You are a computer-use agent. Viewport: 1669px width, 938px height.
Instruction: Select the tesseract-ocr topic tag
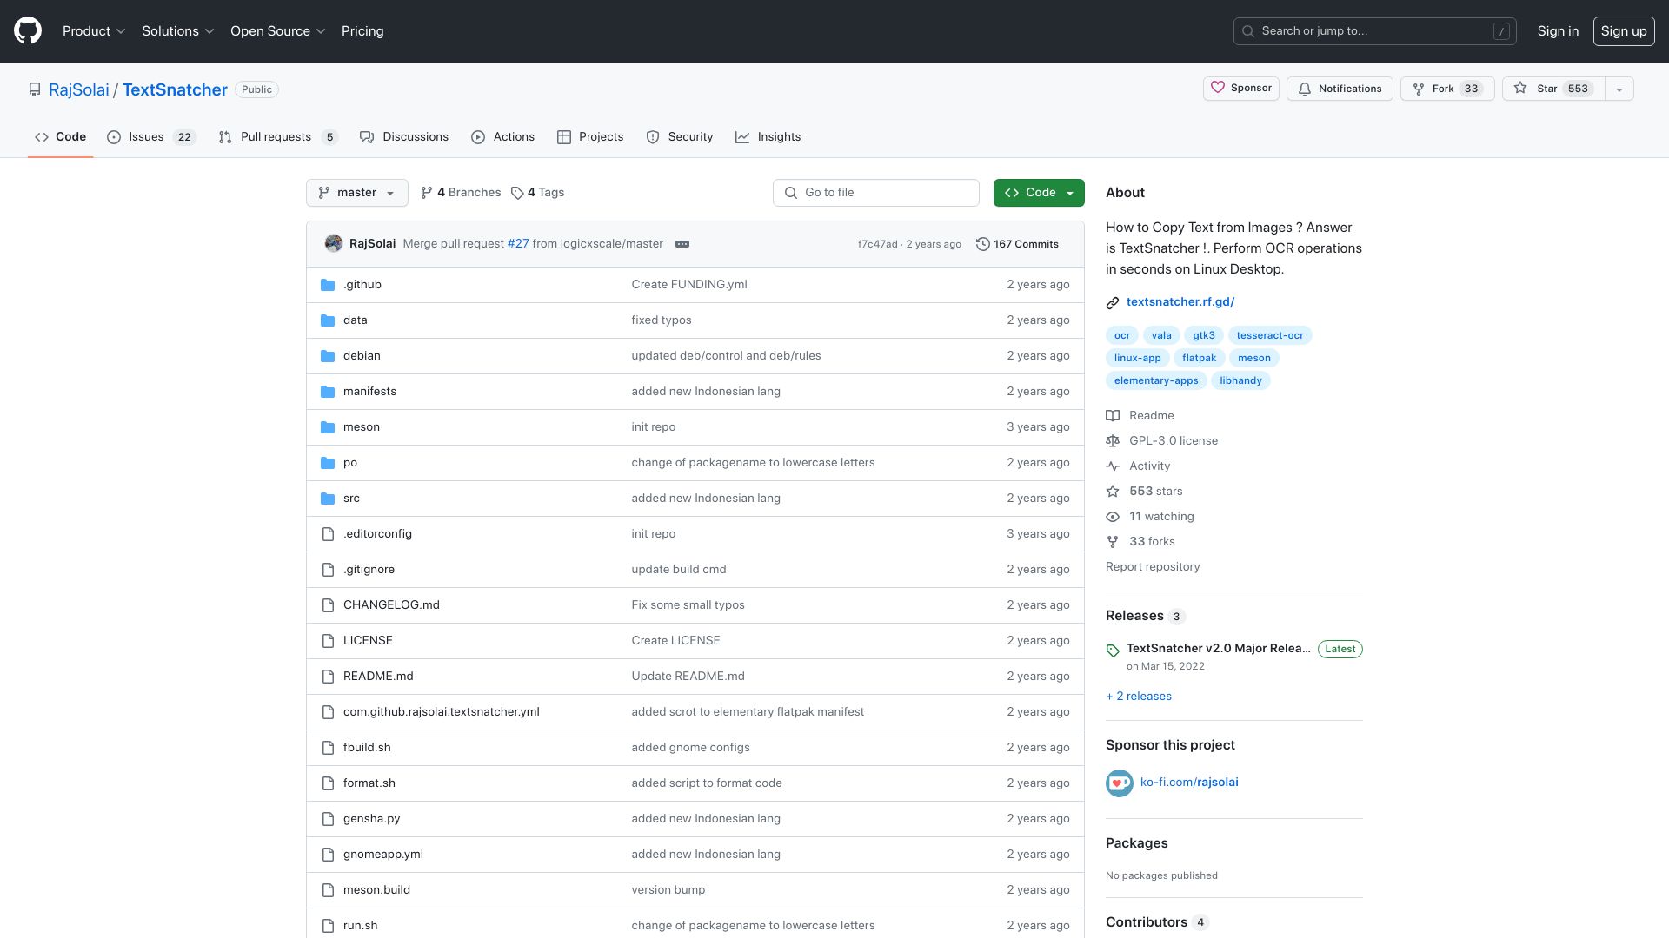pos(1270,335)
